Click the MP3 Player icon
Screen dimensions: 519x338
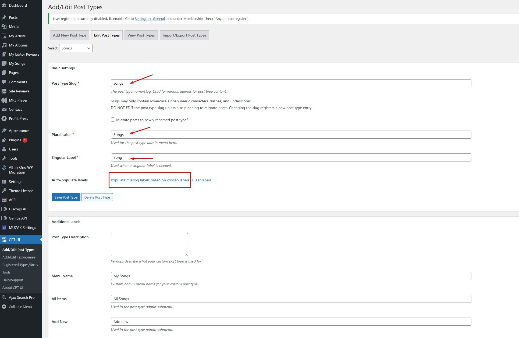(4, 100)
